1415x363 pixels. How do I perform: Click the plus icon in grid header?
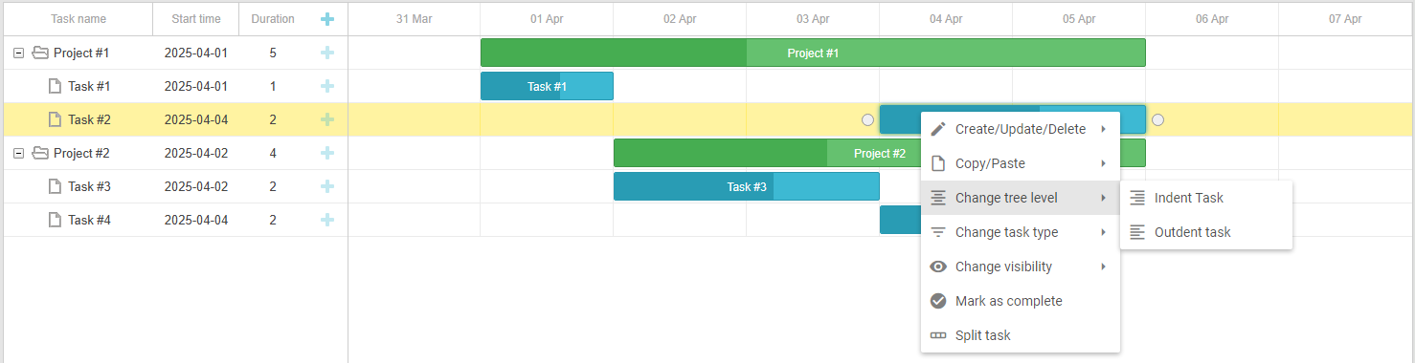(327, 19)
